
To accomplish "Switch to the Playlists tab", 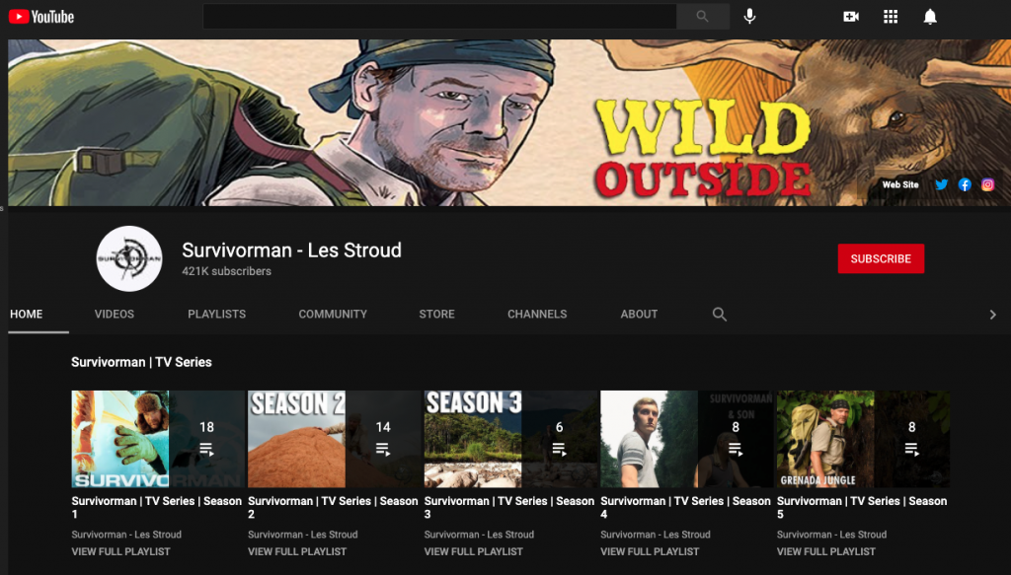I will point(216,315).
